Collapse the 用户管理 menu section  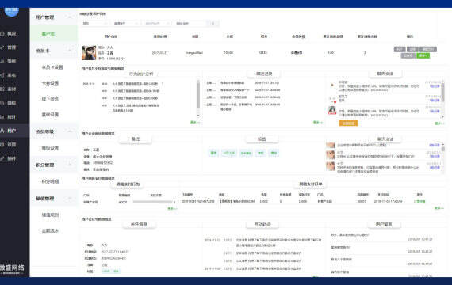pyautogui.click(x=70, y=17)
